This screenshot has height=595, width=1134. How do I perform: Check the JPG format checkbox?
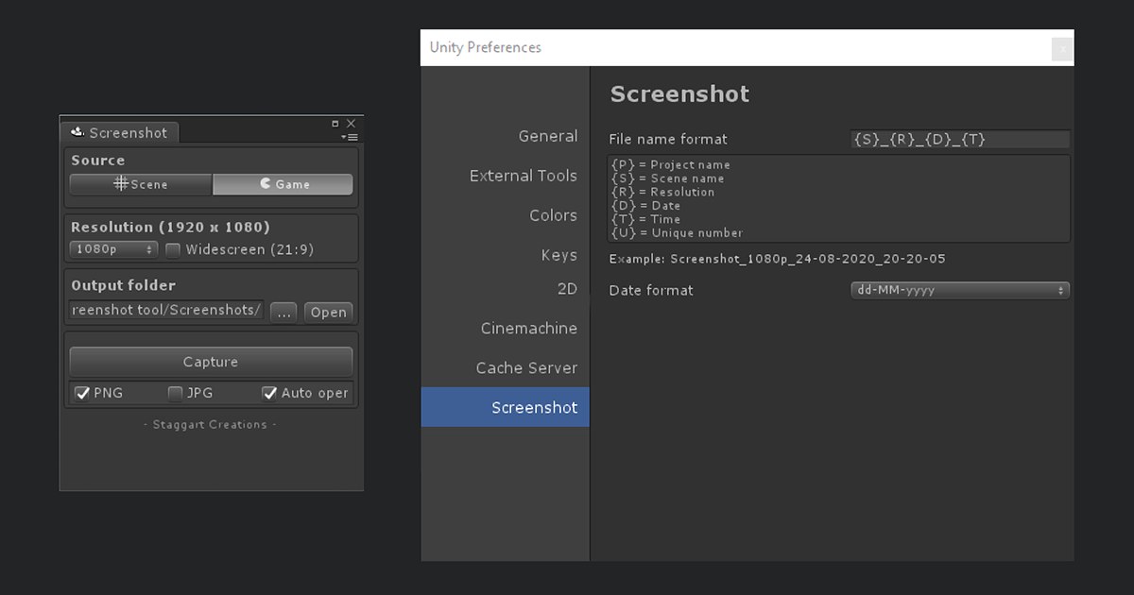coord(175,393)
